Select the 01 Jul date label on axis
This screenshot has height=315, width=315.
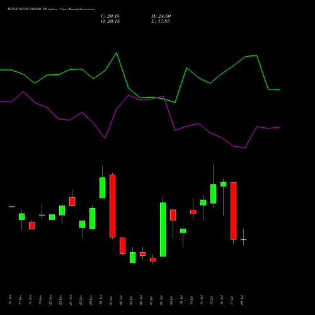pos(111,300)
